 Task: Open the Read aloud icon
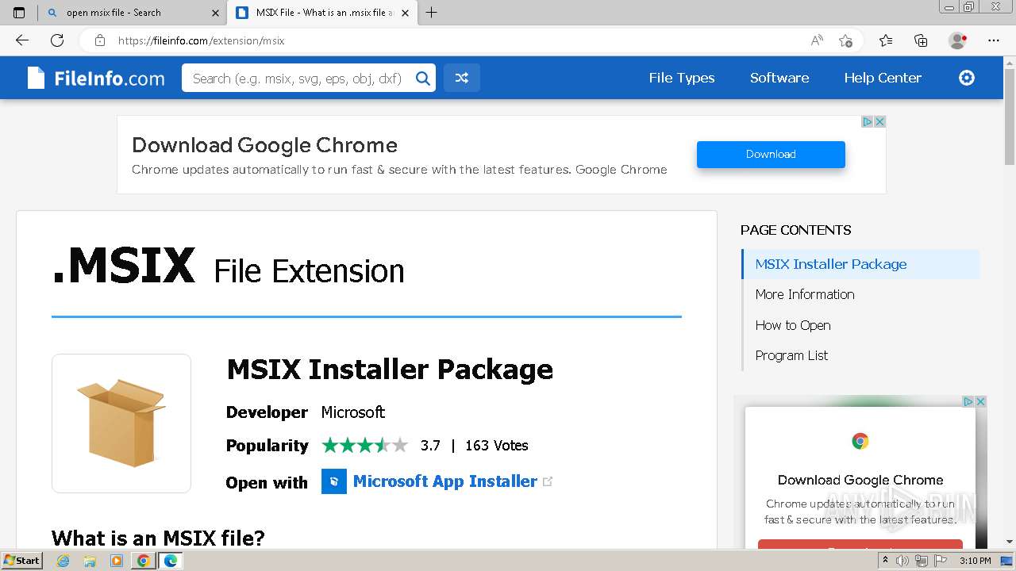pyautogui.click(x=817, y=40)
